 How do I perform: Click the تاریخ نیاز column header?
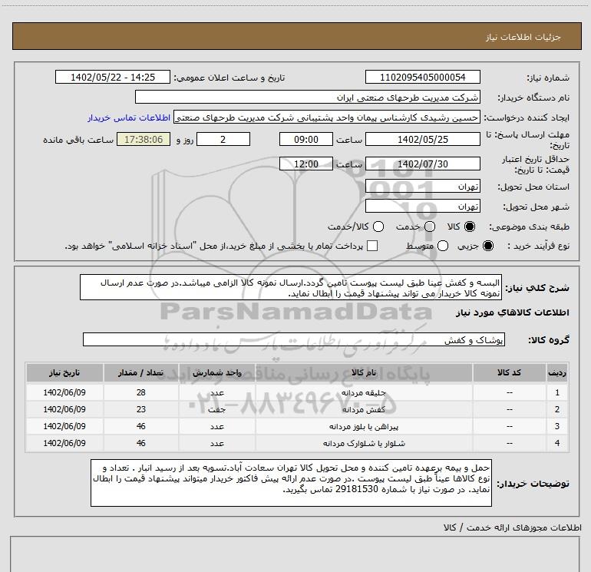[x=64, y=373]
